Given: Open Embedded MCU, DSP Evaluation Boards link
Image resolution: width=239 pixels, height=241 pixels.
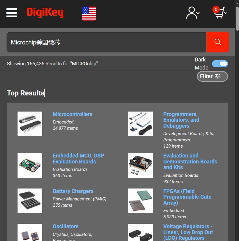Looking at the screenshot, I should click(x=78, y=159).
